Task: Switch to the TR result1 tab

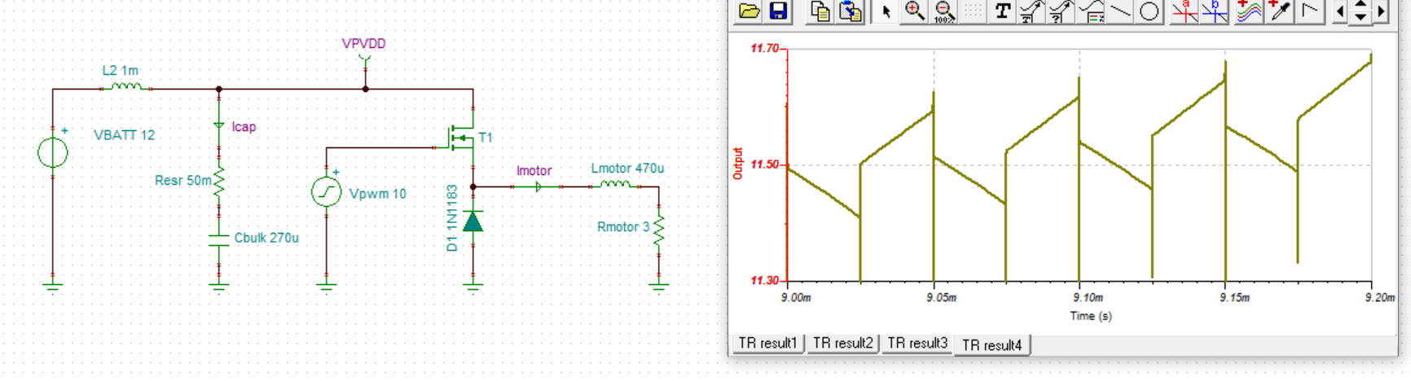Action: (767, 344)
